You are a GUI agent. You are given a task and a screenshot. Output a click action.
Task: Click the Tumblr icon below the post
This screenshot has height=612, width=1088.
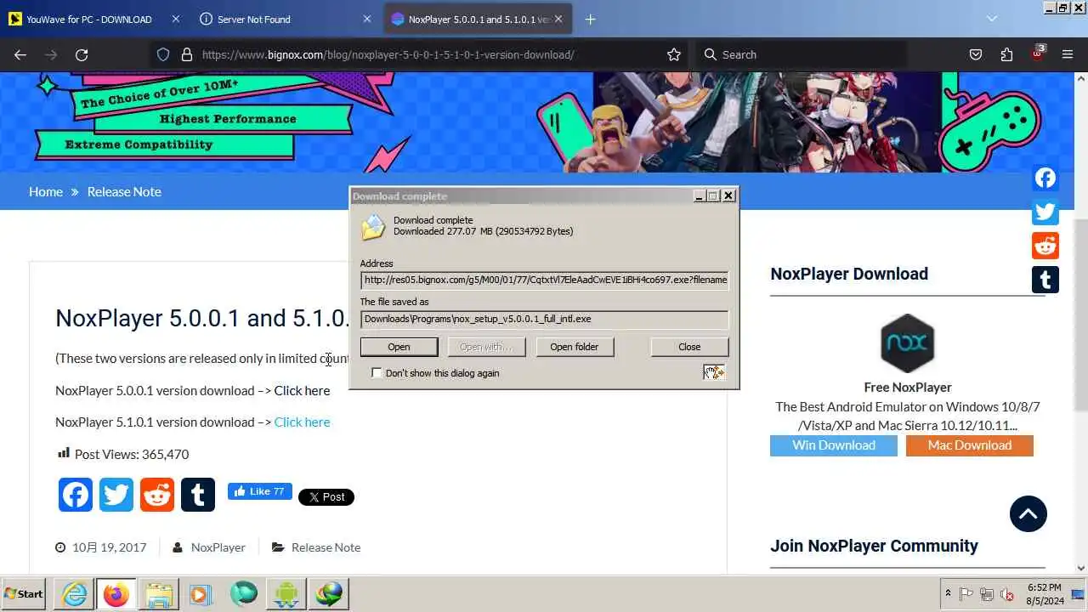tap(198, 495)
